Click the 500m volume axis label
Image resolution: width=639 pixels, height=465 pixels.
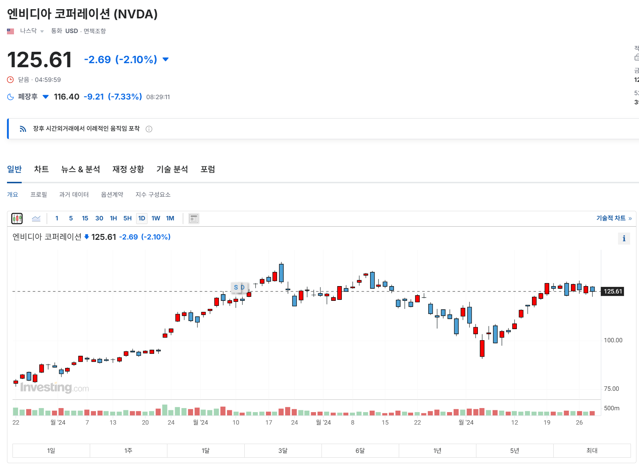[x=612, y=408]
